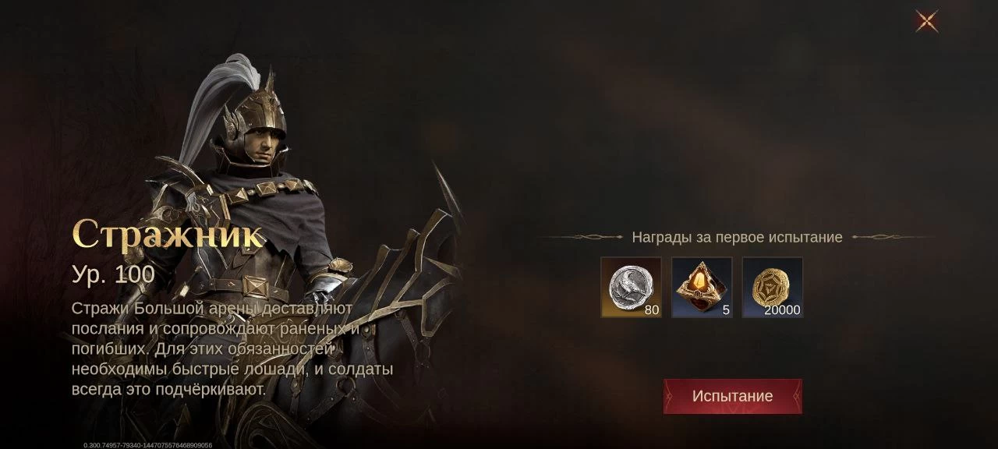Tap the Ур. 100 level label
This screenshot has height=449, width=998.
(x=113, y=274)
